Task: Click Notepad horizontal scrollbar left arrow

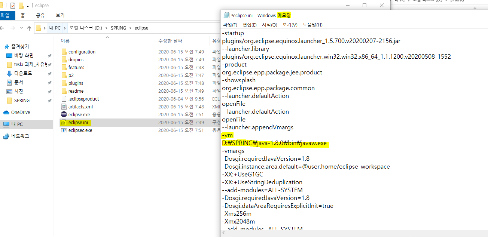Action: [223, 234]
